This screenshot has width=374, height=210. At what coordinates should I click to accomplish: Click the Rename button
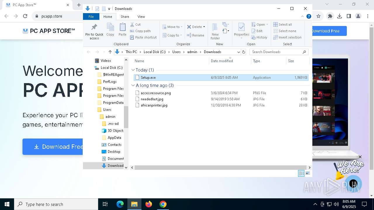click(x=195, y=35)
